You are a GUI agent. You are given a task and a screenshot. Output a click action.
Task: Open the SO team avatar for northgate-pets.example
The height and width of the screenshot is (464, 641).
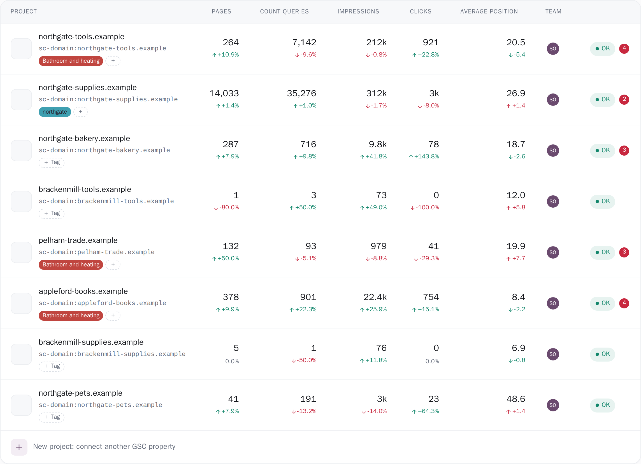(x=553, y=405)
